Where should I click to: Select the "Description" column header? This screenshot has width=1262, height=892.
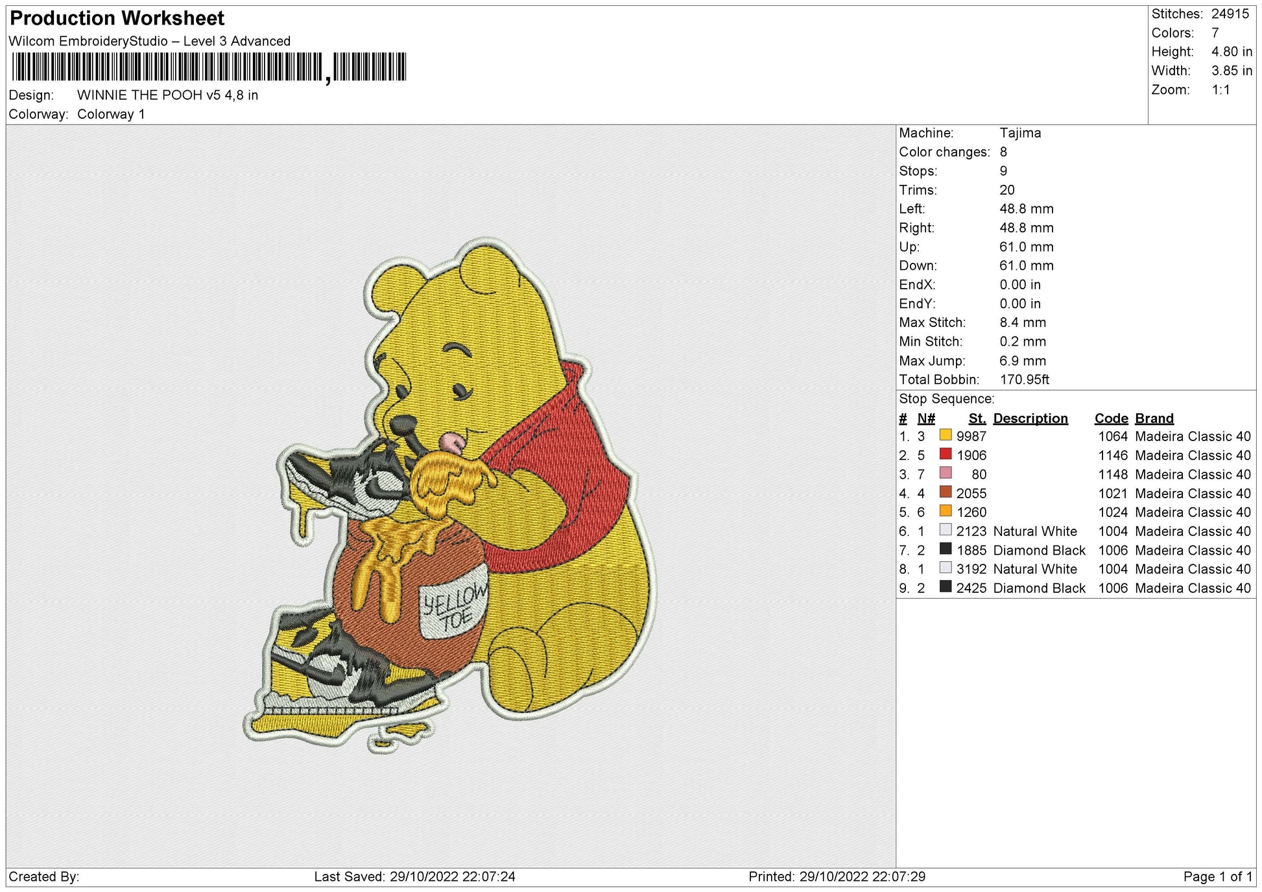pos(1030,418)
